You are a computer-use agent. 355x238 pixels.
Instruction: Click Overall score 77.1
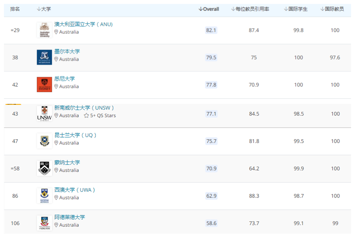pos(211,113)
